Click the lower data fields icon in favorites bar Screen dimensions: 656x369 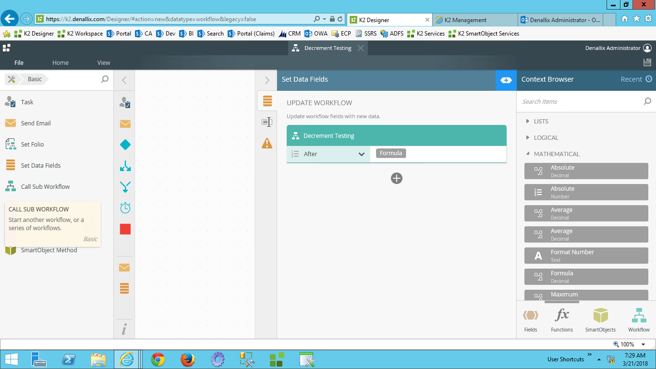(x=124, y=288)
